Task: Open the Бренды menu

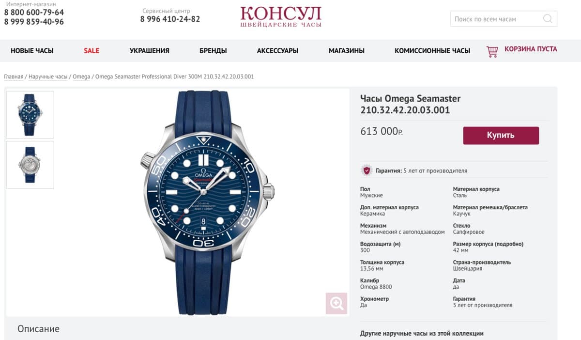Action: (x=213, y=50)
